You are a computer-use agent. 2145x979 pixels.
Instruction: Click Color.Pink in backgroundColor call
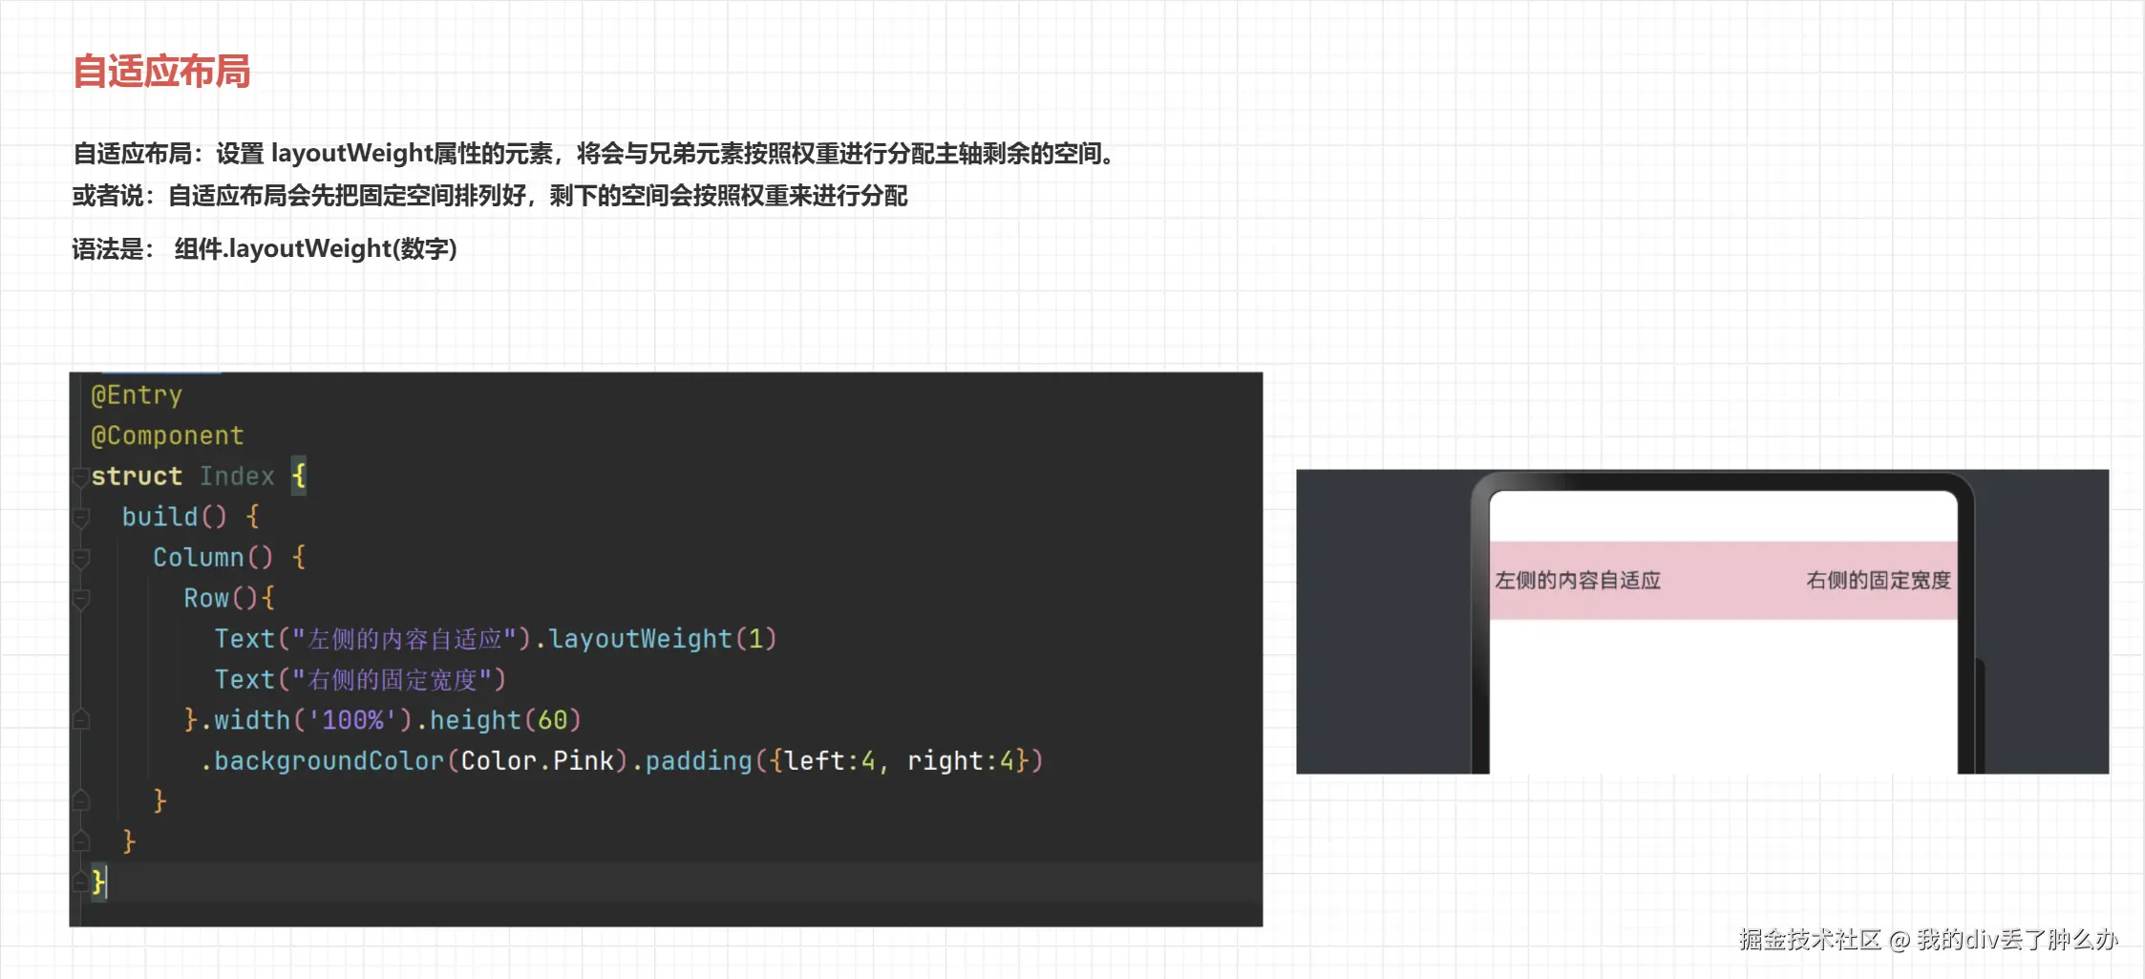coord(537,760)
